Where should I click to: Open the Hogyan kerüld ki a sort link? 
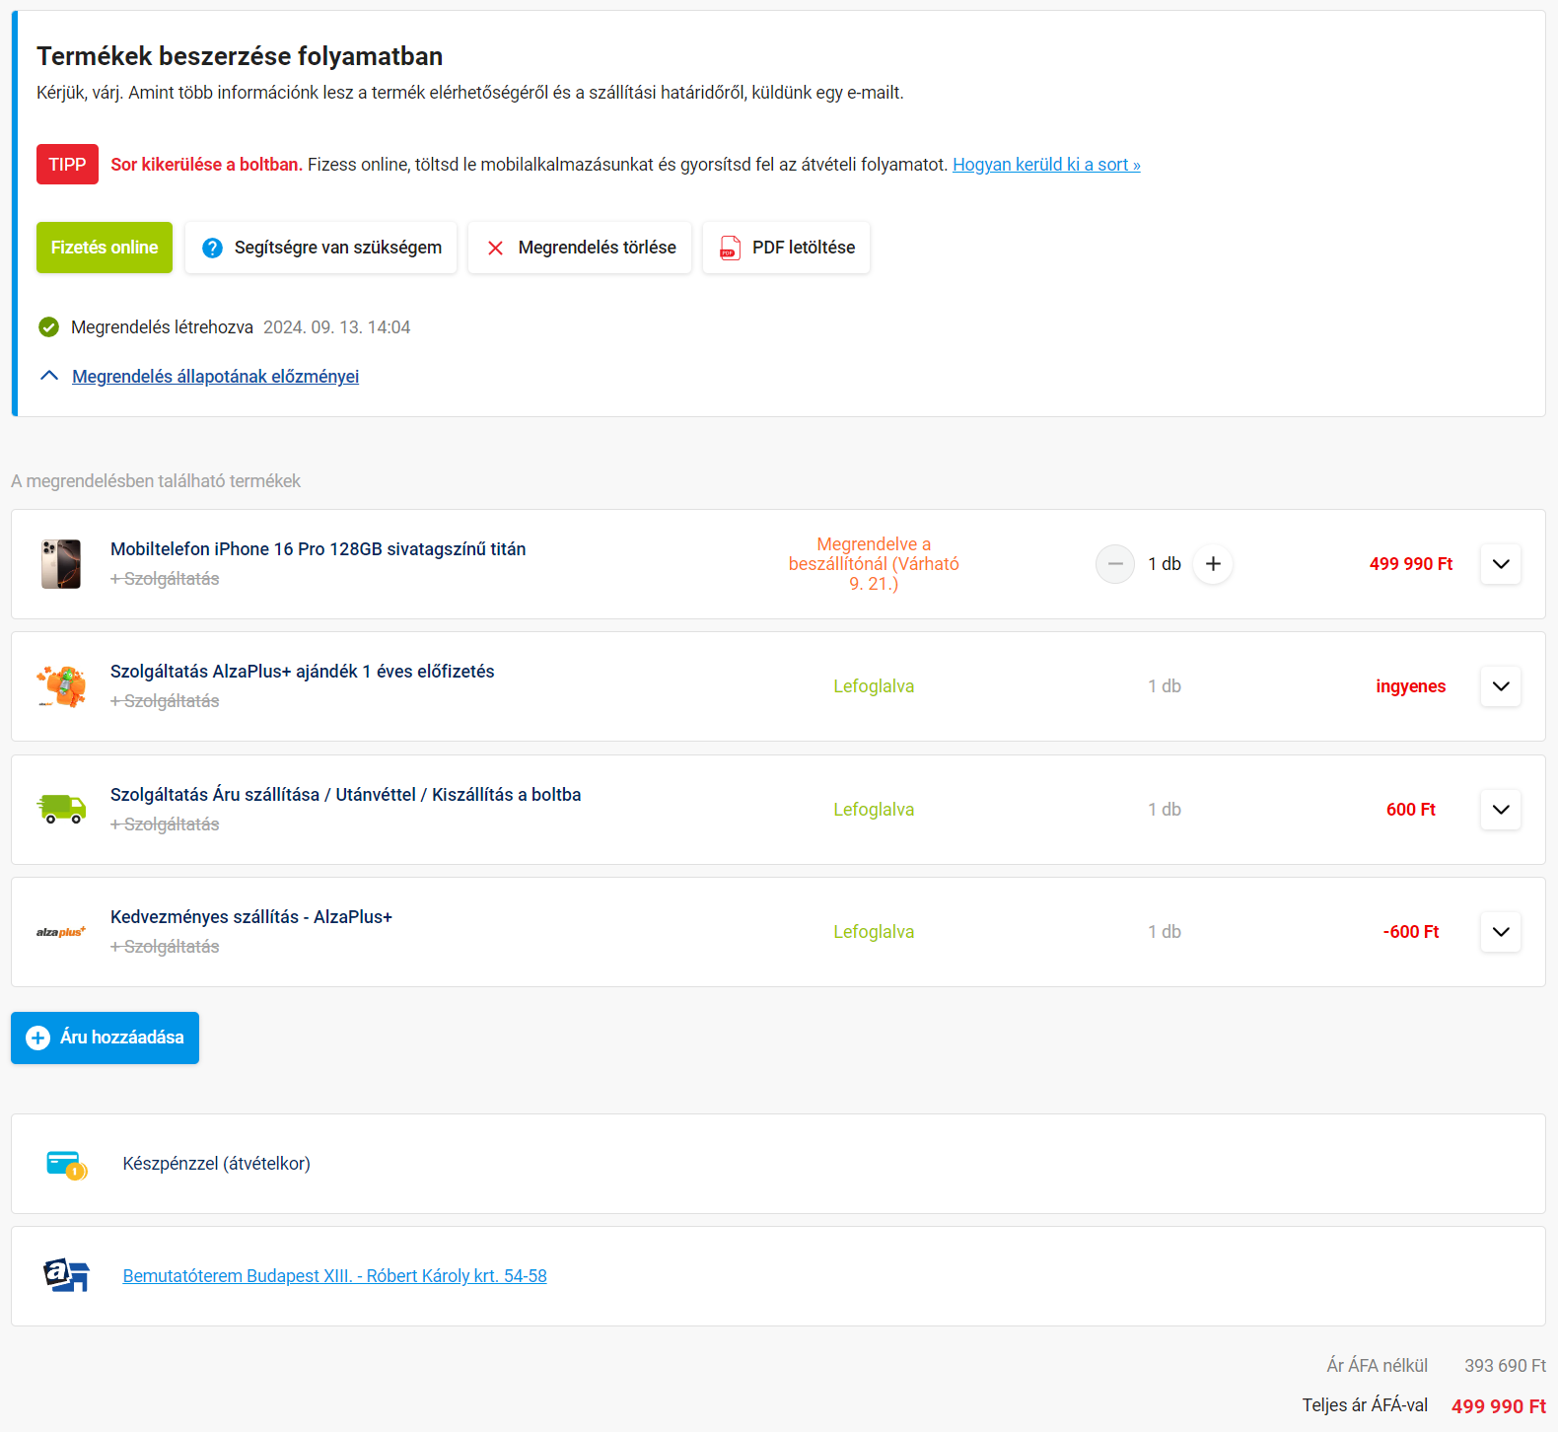coord(1046,165)
